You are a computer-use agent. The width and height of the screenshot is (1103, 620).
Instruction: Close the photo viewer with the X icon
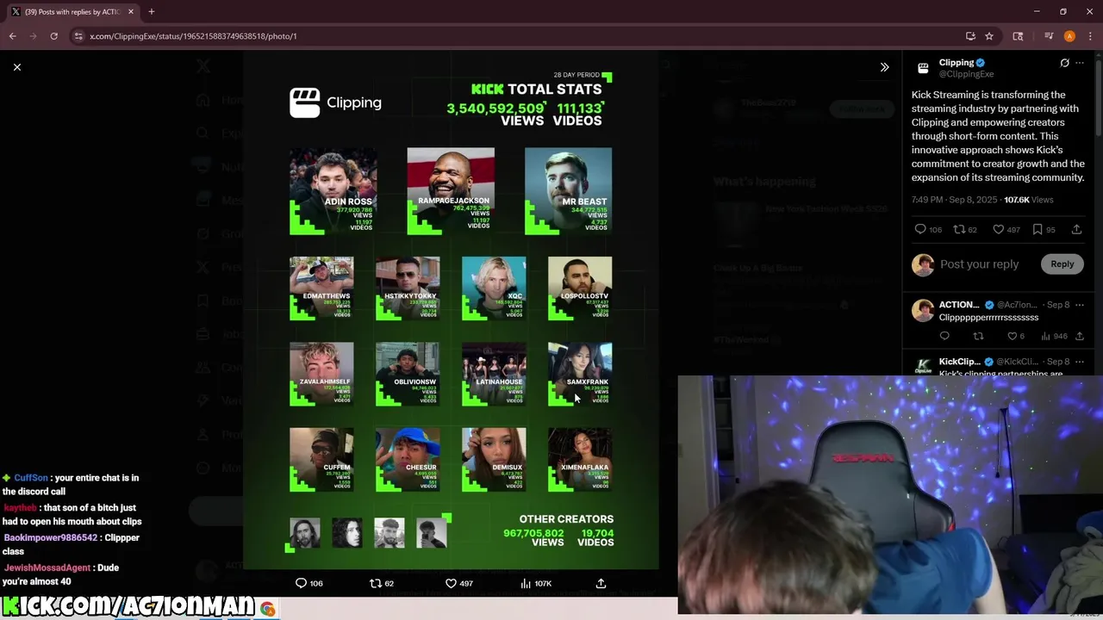coord(17,67)
